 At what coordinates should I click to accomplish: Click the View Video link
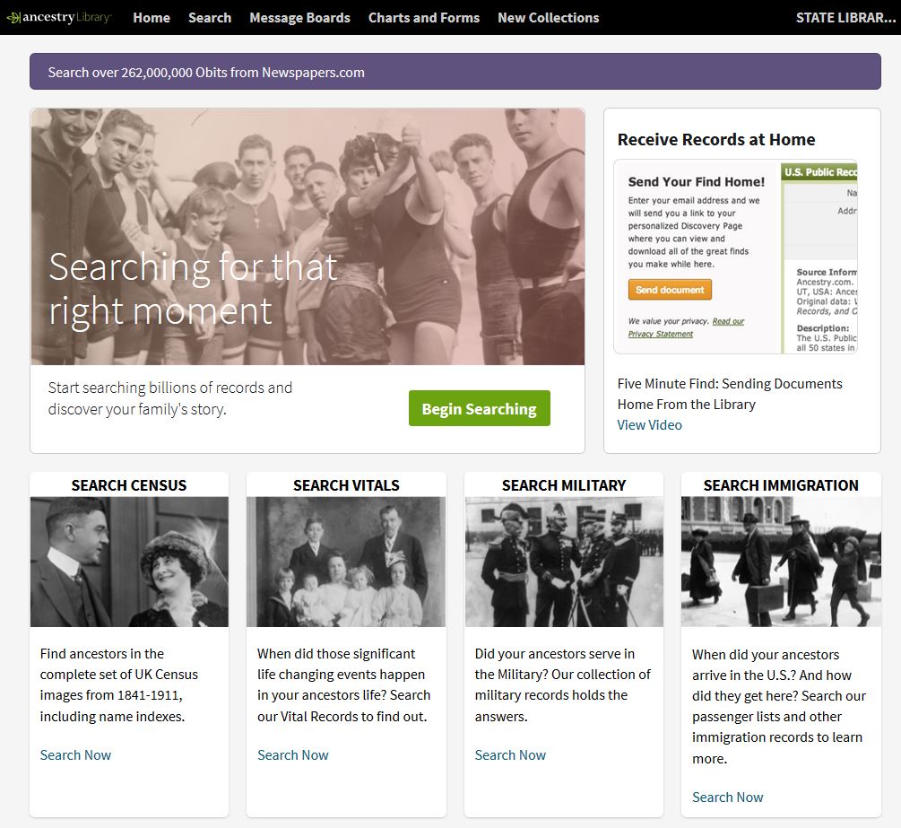click(x=649, y=425)
